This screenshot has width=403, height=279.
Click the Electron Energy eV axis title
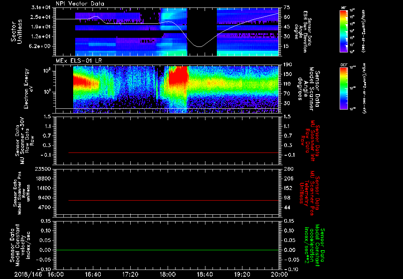click(29, 89)
